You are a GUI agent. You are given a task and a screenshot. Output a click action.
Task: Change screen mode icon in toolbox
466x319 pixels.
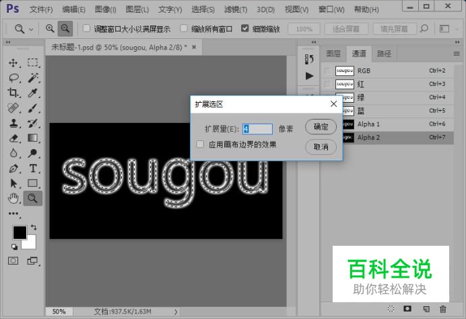(32, 261)
